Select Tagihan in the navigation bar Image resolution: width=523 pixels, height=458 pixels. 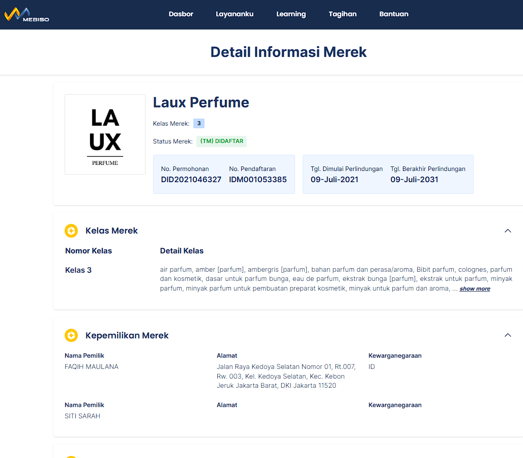(x=342, y=14)
